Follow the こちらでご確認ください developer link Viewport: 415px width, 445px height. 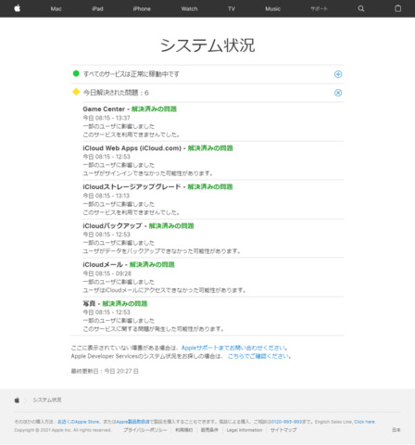(259, 356)
